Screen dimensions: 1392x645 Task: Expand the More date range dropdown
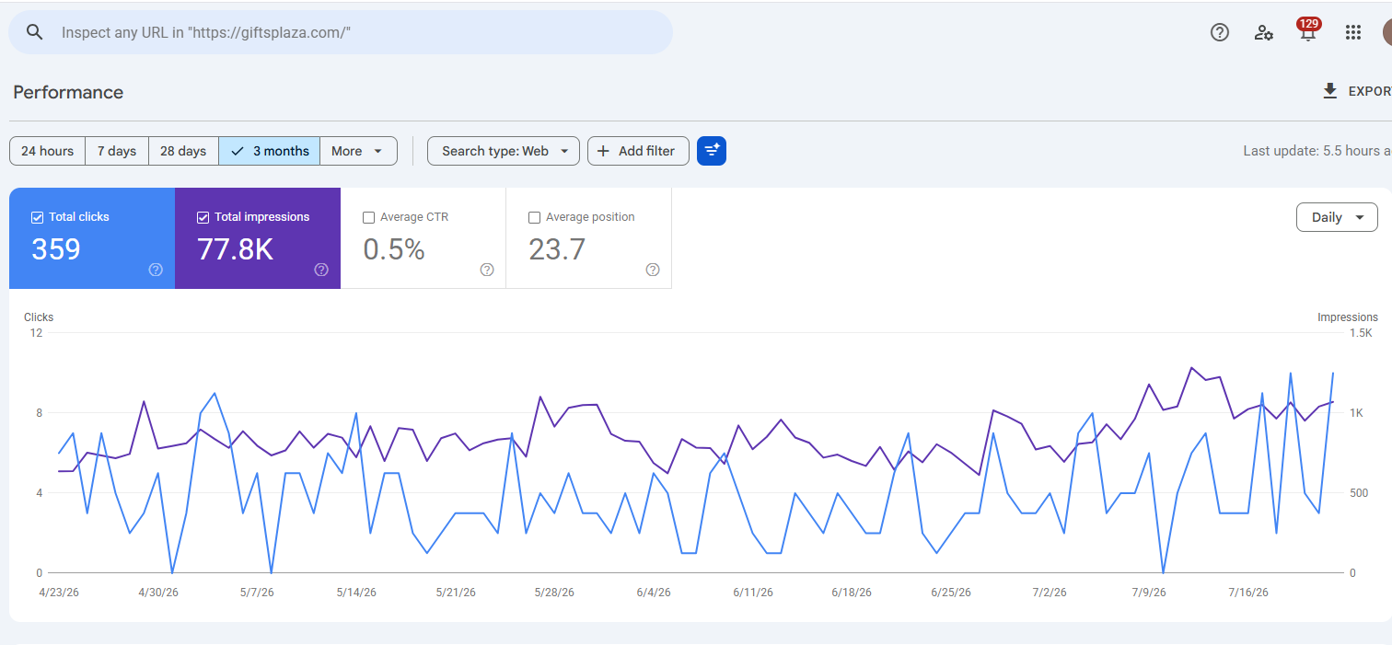point(358,151)
